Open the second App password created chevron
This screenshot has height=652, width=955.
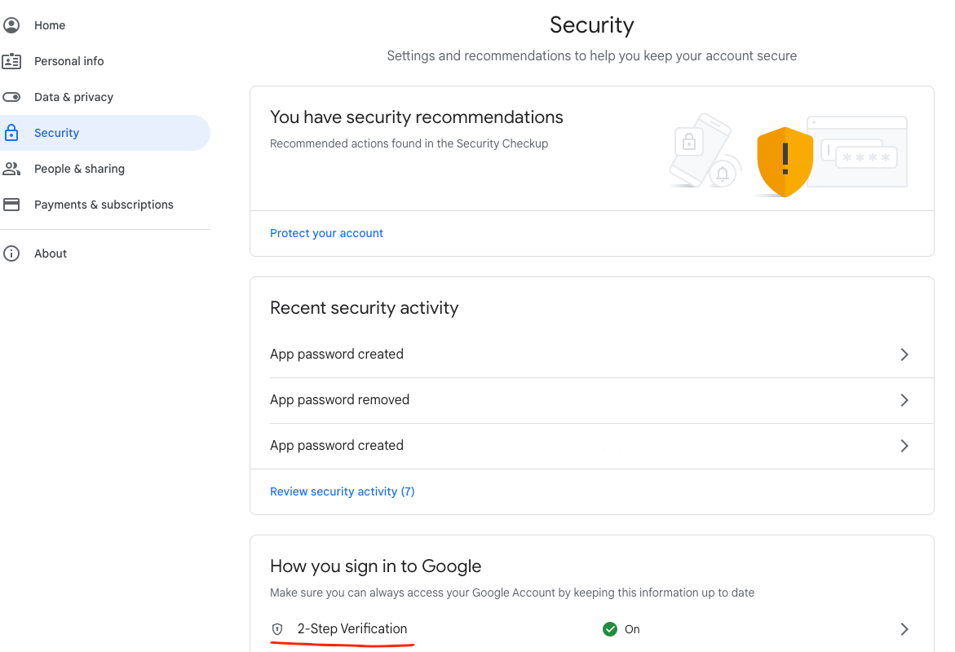904,446
